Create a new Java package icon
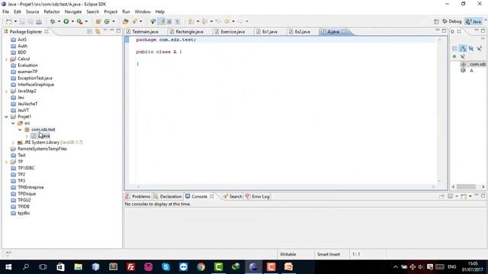The height and width of the screenshot is (274, 488). click(98, 21)
